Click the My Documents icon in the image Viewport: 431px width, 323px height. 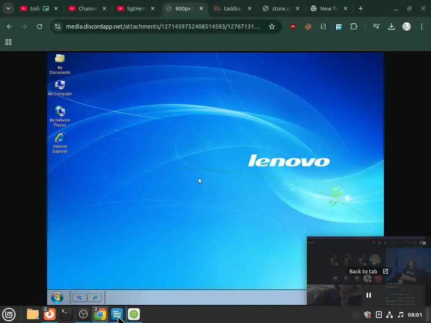pos(60,64)
